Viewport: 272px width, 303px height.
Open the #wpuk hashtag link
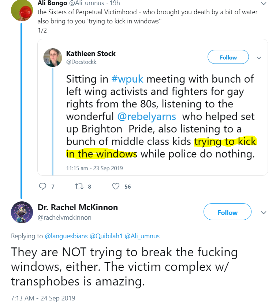coord(127,79)
